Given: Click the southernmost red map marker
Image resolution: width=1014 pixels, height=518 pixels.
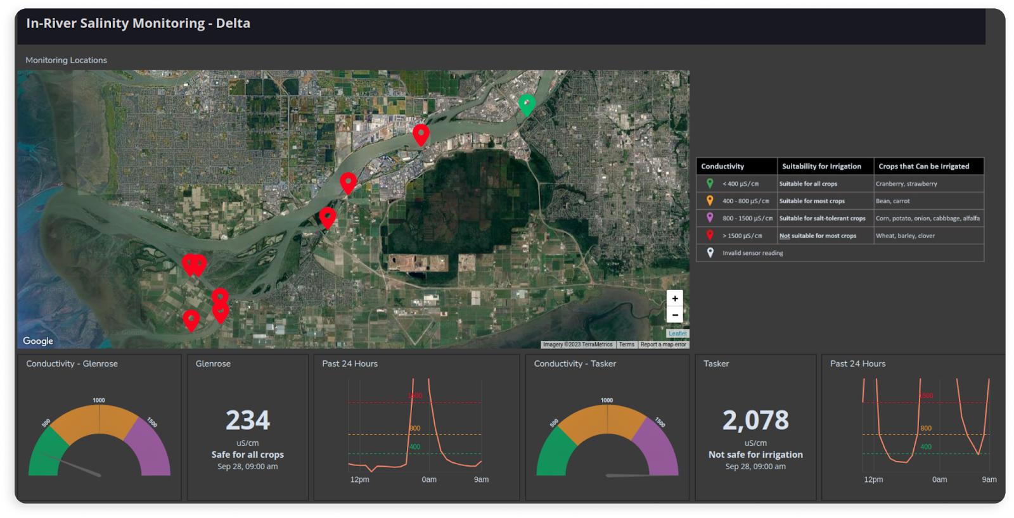Looking at the screenshot, I should click(x=191, y=319).
